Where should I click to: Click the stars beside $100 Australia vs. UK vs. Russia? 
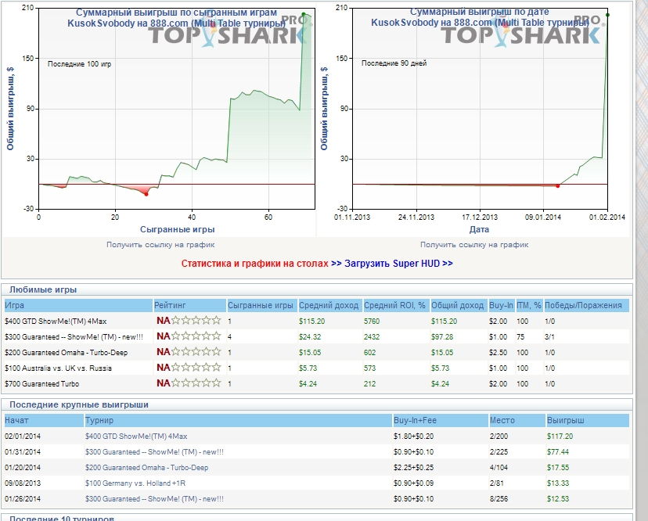tap(196, 368)
